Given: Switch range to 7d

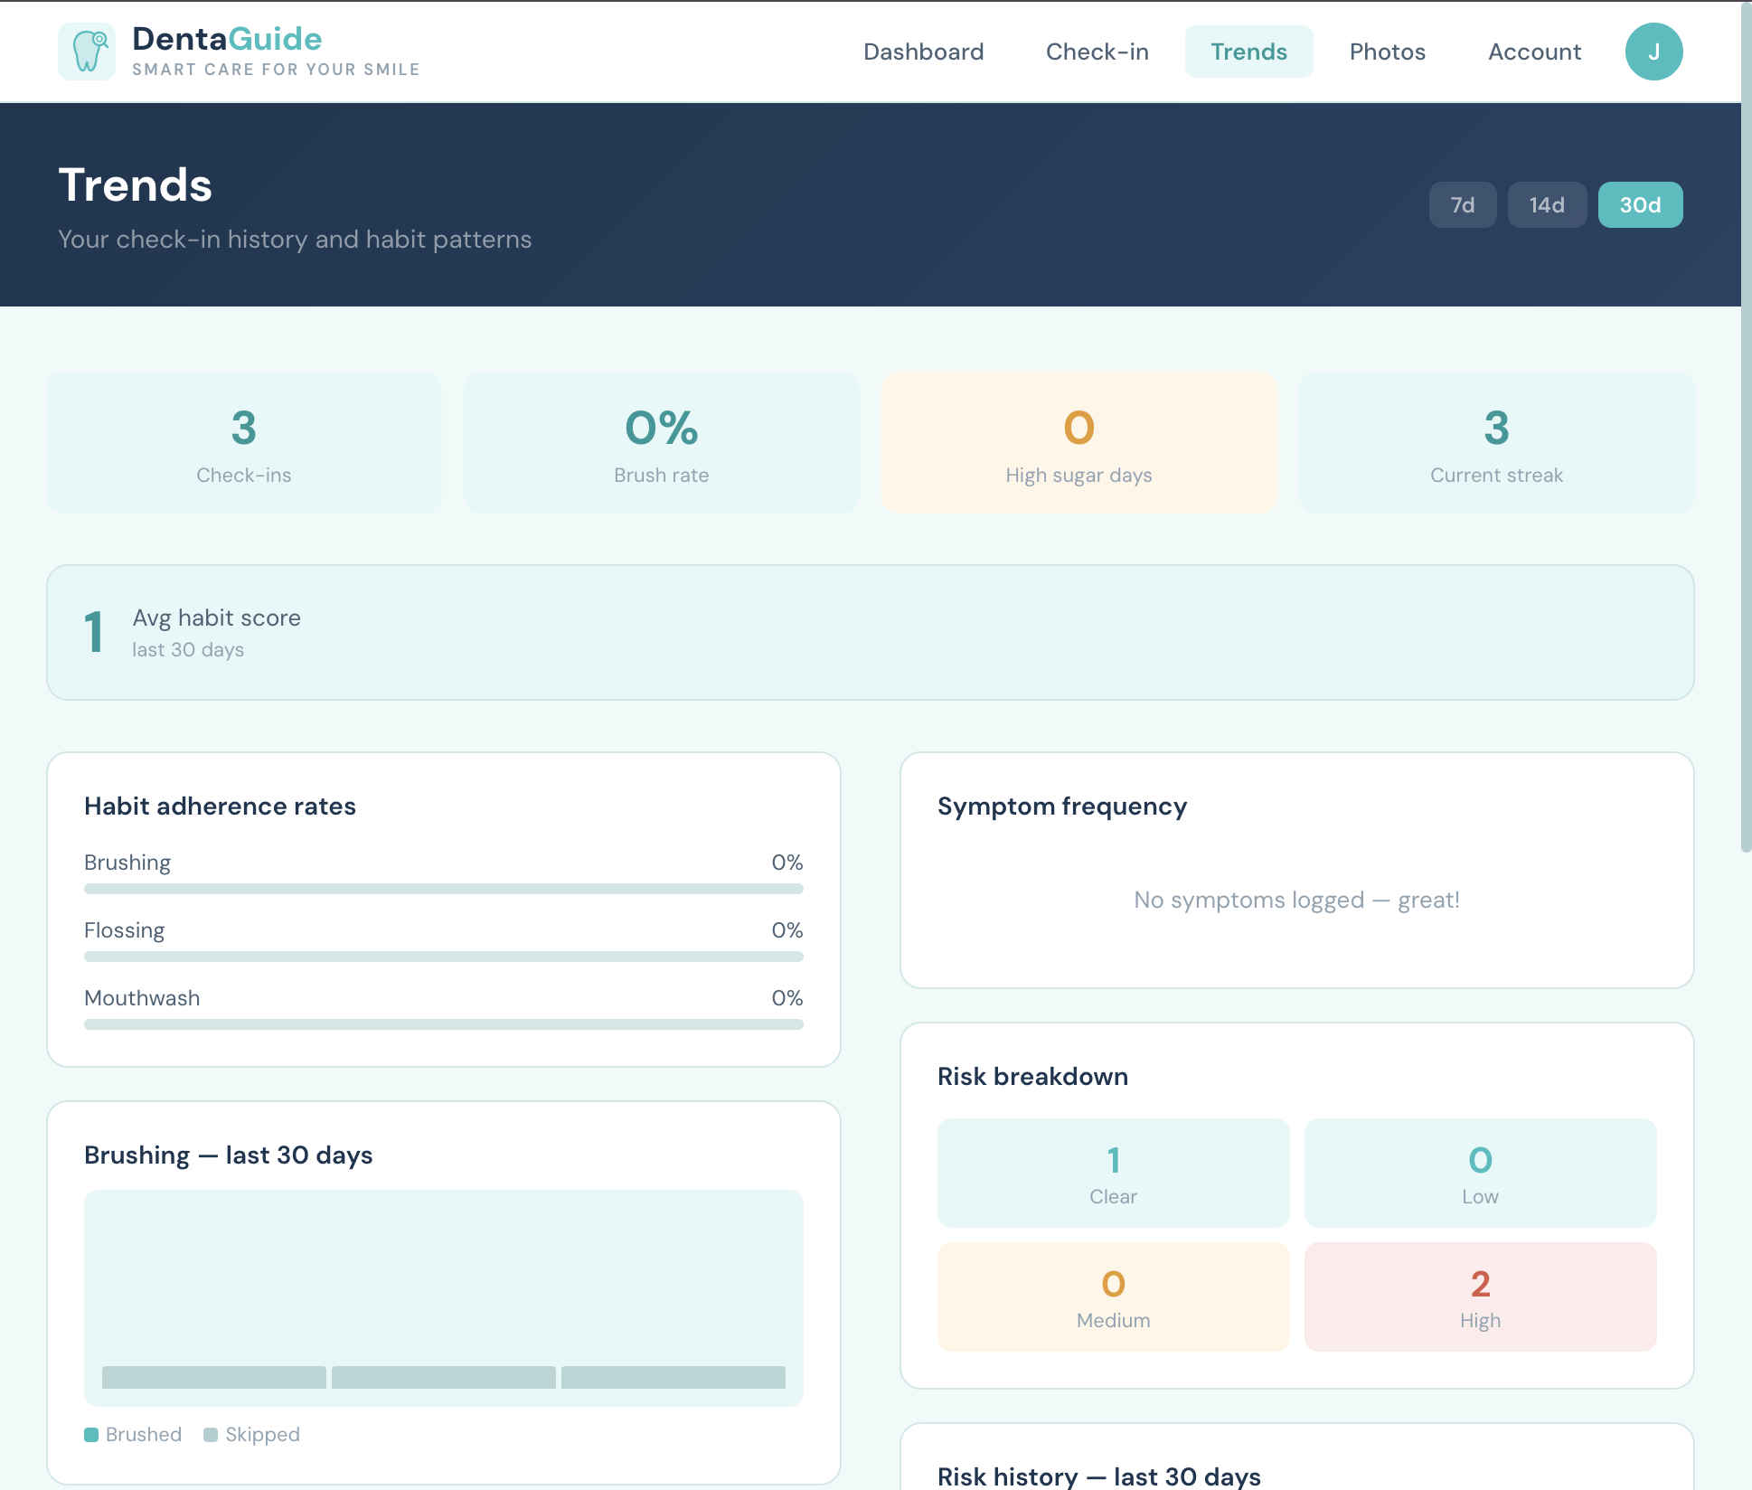Looking at the screenshot, I should pyautogui.click(x=1462, y=205).
